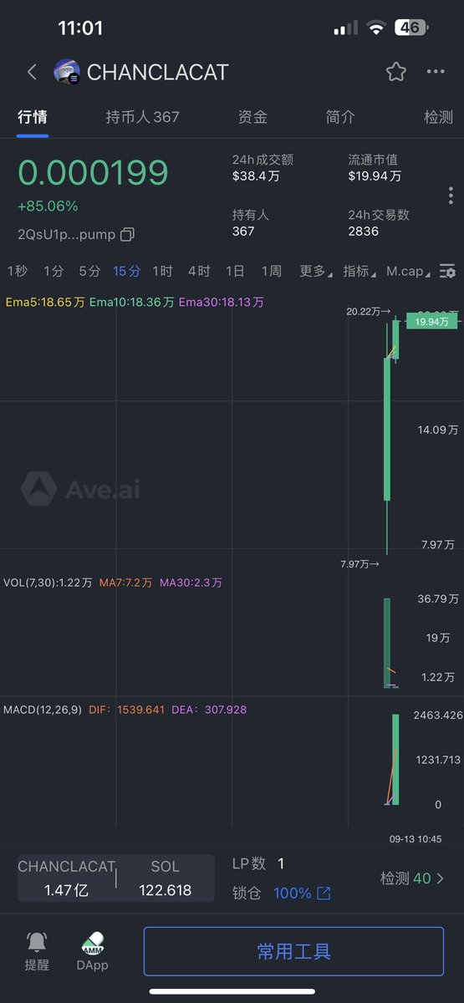Favorite CHANCLACAT with the star icon

pos(396,72)
